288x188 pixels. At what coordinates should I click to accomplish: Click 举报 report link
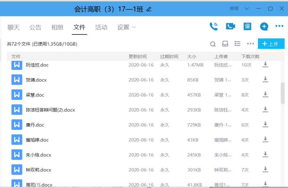234,8
